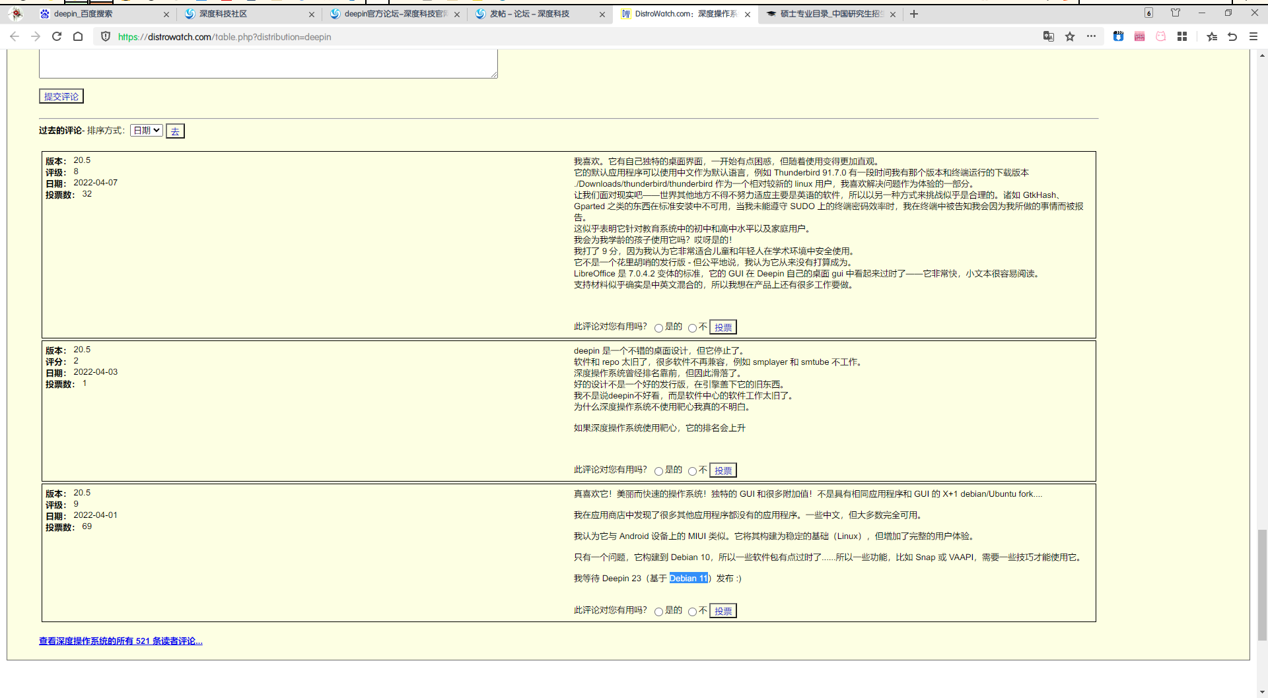1268x698 pixels.
Task: Select 是的 radio for the first comment
Action: (x=658, y=327)
